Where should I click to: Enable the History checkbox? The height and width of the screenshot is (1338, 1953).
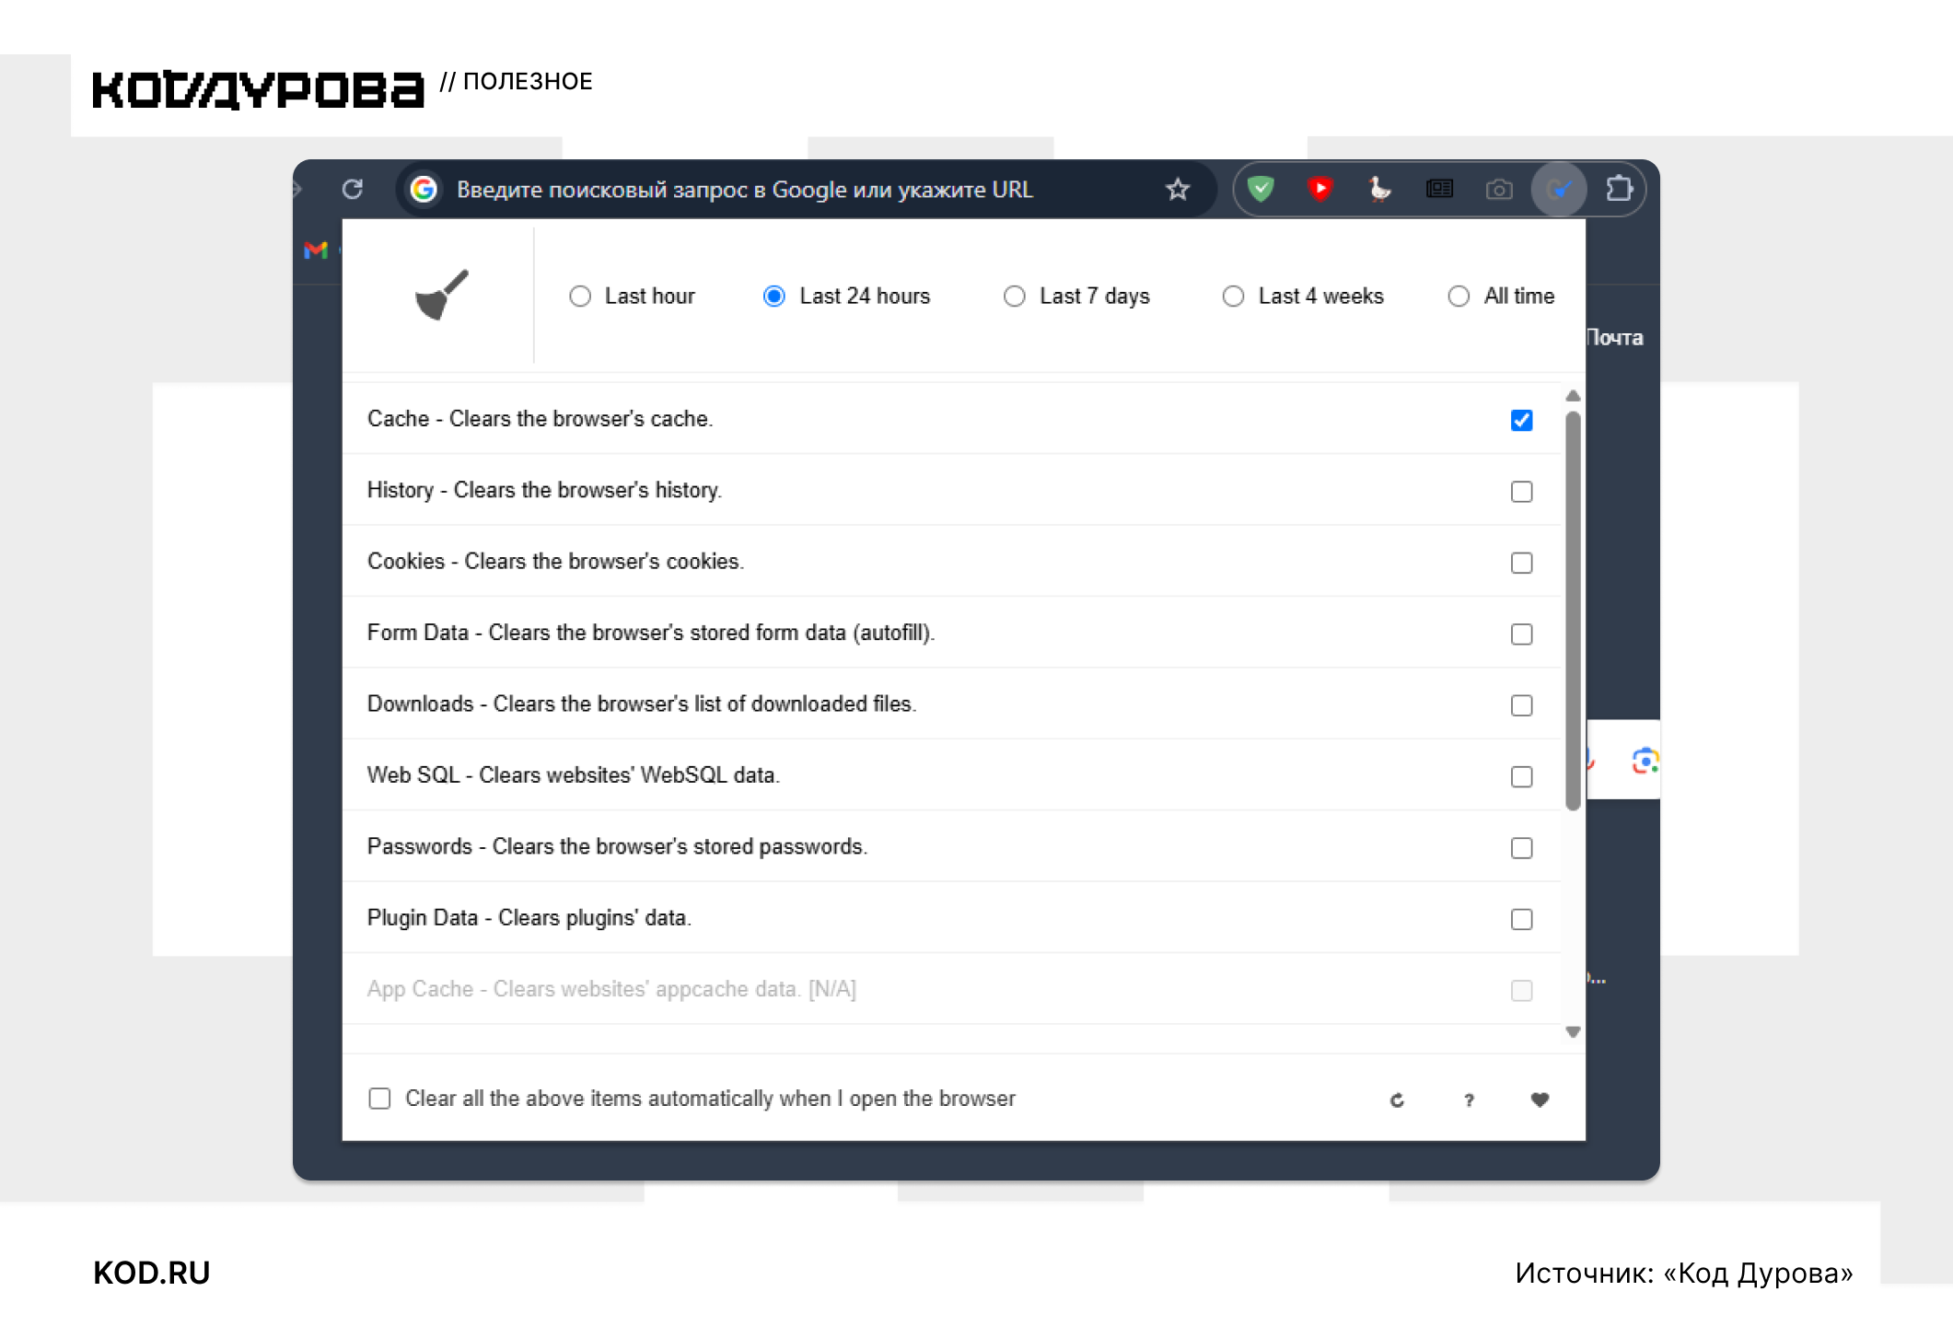1521,492
